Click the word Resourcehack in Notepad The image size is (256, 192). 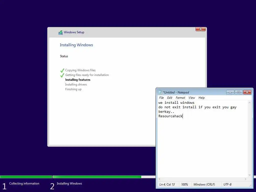(170, 116)
